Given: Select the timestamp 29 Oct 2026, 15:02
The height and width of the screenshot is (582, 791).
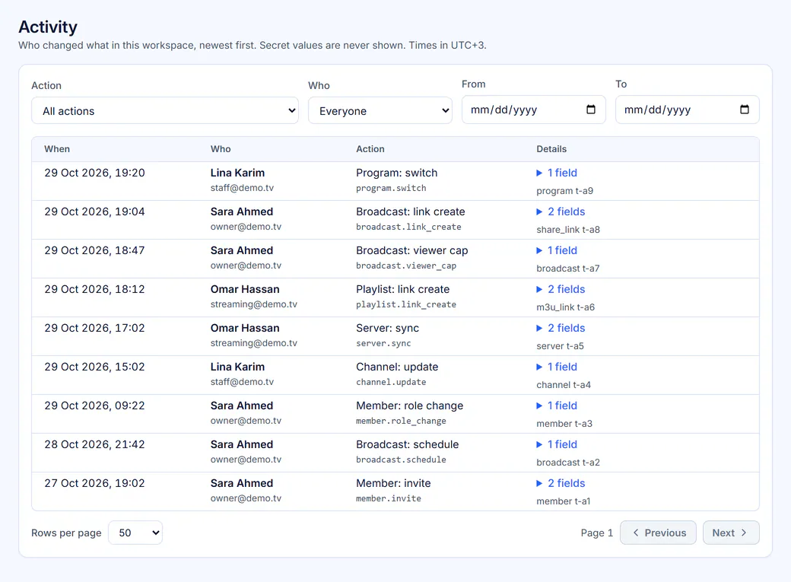Looking at the screenshot, I should 95,367.
